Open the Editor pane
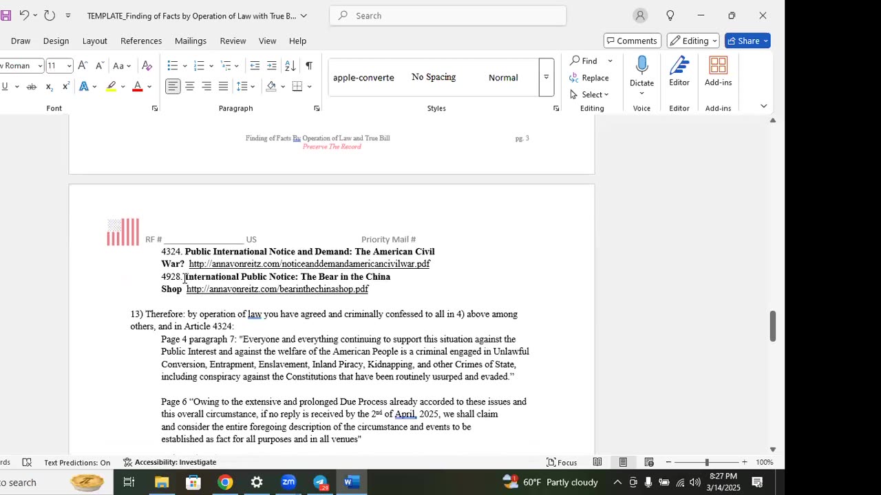This screenshot has width=881, height=495. (x=679, y=71)
